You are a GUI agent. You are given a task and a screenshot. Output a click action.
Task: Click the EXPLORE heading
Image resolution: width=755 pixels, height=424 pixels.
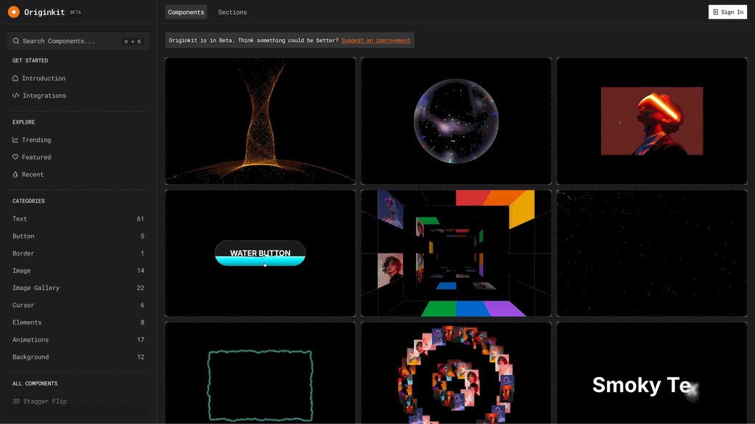point(23,122)
